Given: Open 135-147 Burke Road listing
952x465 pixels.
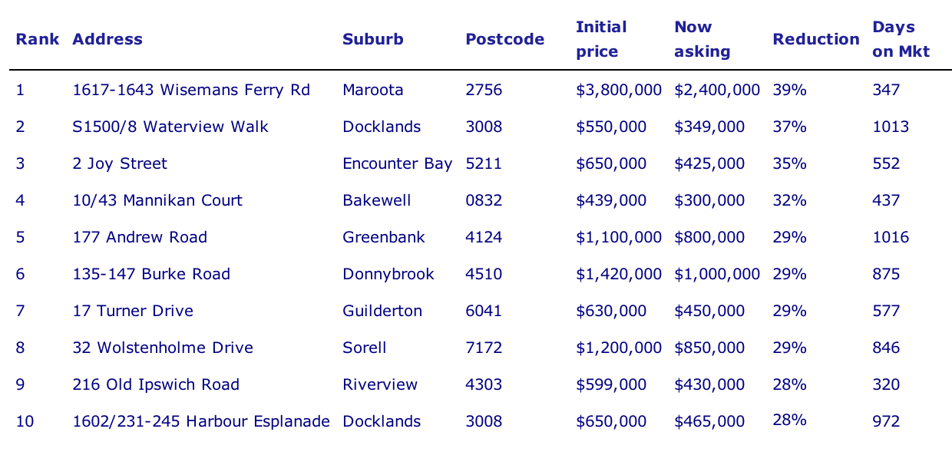Looking at the screenshot, I should tap(151, 274).
